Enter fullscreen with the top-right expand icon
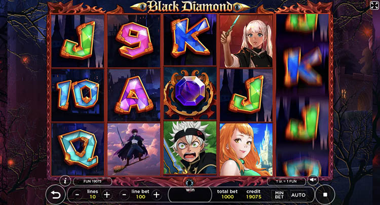380x205 pixels. tap(374, 6)
